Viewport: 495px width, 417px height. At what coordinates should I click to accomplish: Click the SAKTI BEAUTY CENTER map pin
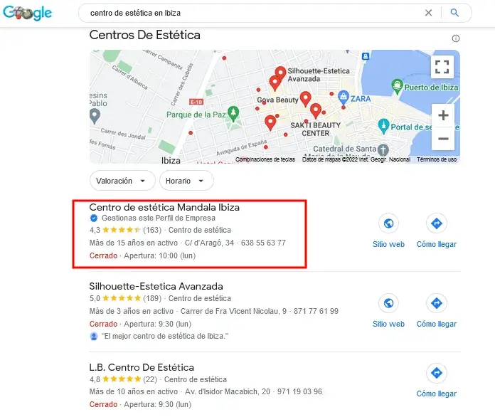click(x=315, y=110)
